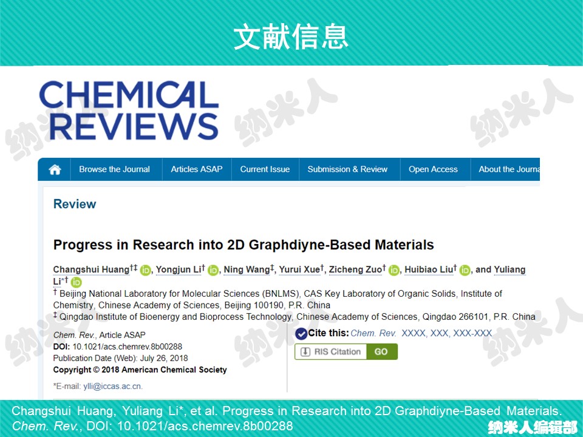
Task: Open author link Yurui Xue
Action: click(x=299, y=269)
